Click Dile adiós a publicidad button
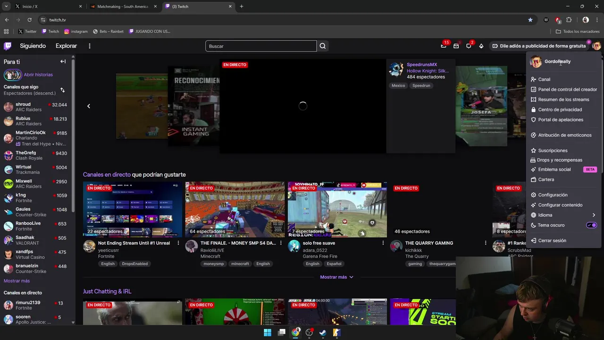The width and height of the screenshot is (604, 340). coord(539,46)
